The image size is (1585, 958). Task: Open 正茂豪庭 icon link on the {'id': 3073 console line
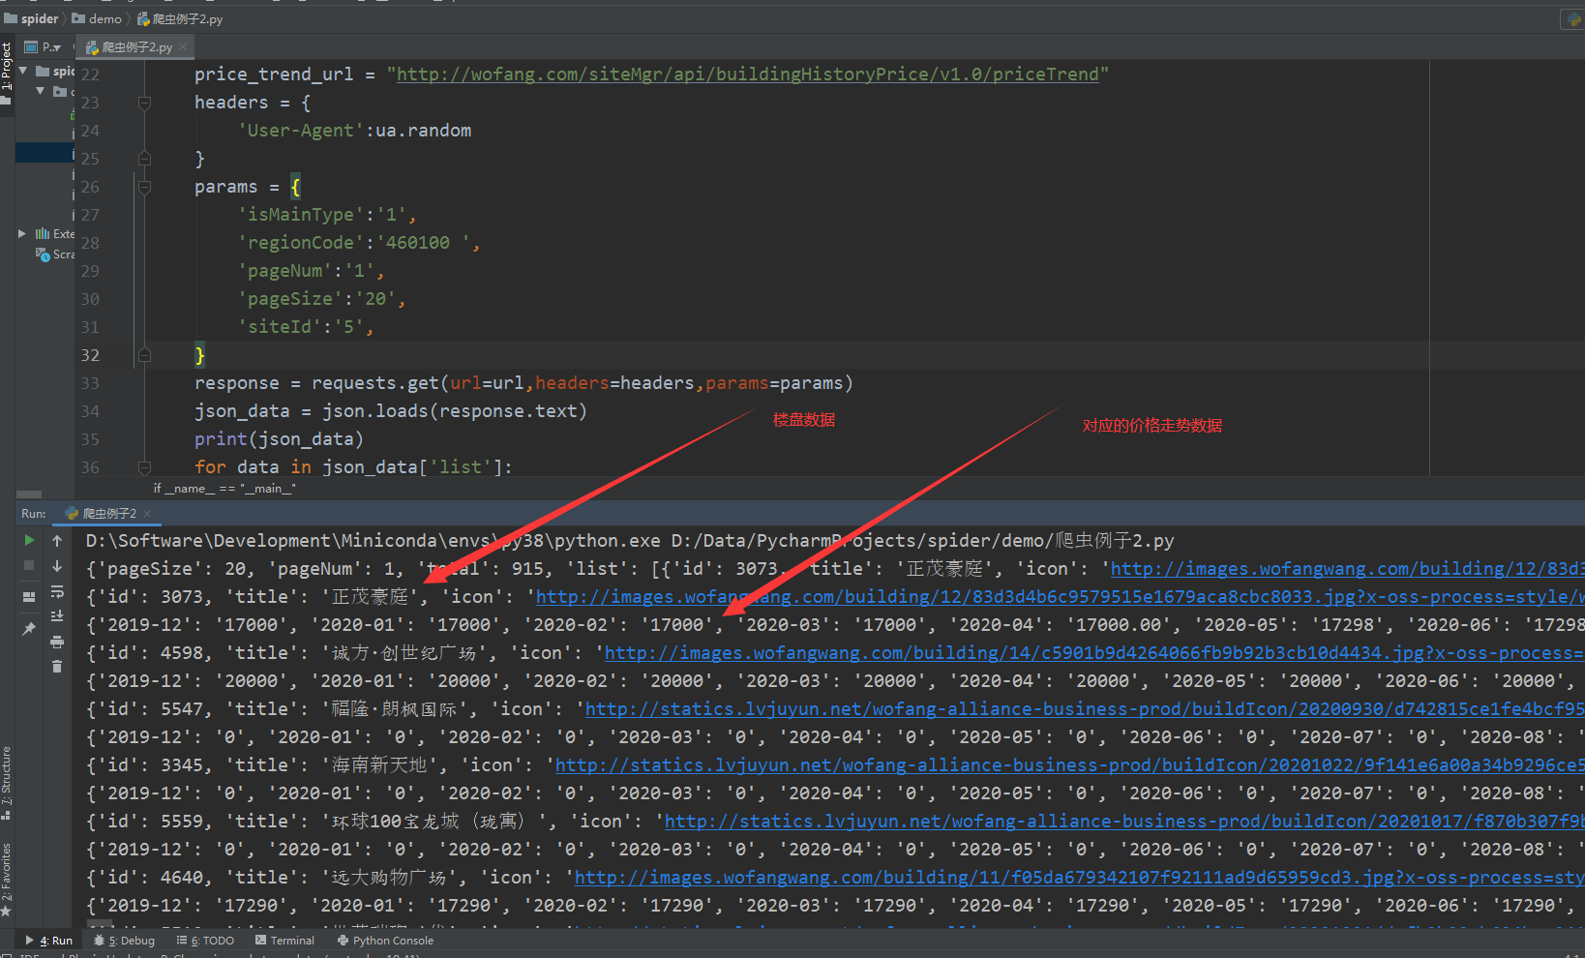pos(1060,597)
